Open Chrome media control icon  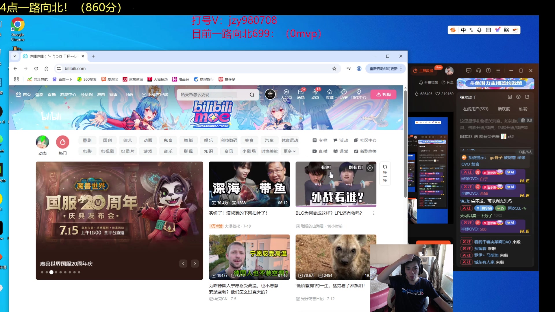click(x=349, y=68)
